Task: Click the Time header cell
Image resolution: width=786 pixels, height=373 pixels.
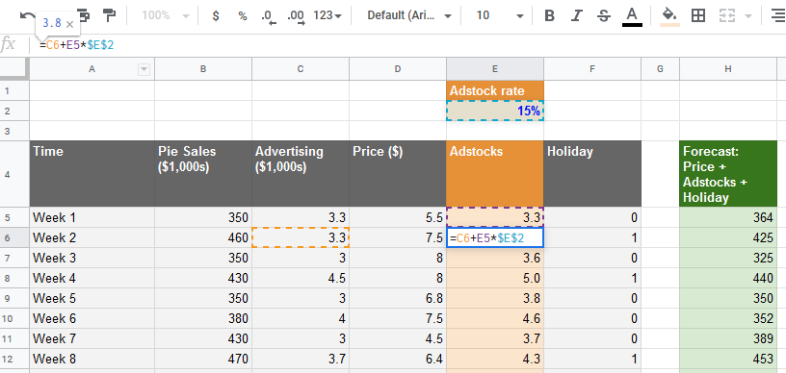Action: (x=92, y=174)
